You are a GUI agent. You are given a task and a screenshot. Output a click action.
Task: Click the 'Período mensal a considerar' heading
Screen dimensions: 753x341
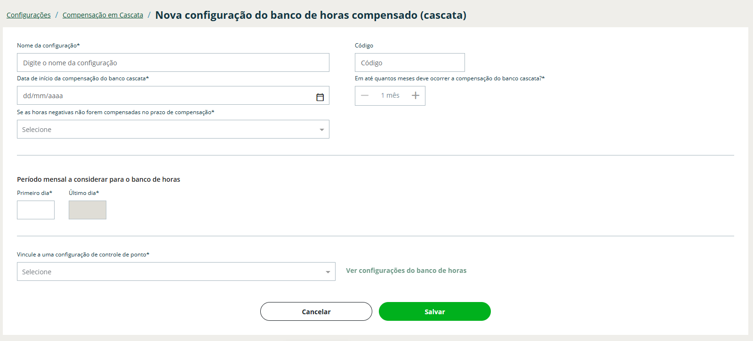(x=98, y=179)
